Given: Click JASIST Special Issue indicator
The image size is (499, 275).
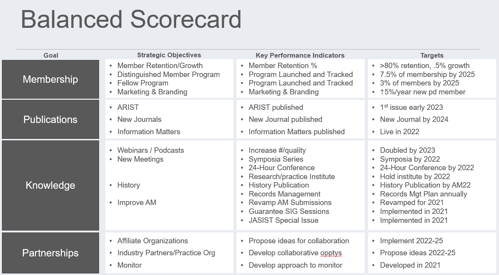Looking at the screenshot, I should tap(283, 220).
